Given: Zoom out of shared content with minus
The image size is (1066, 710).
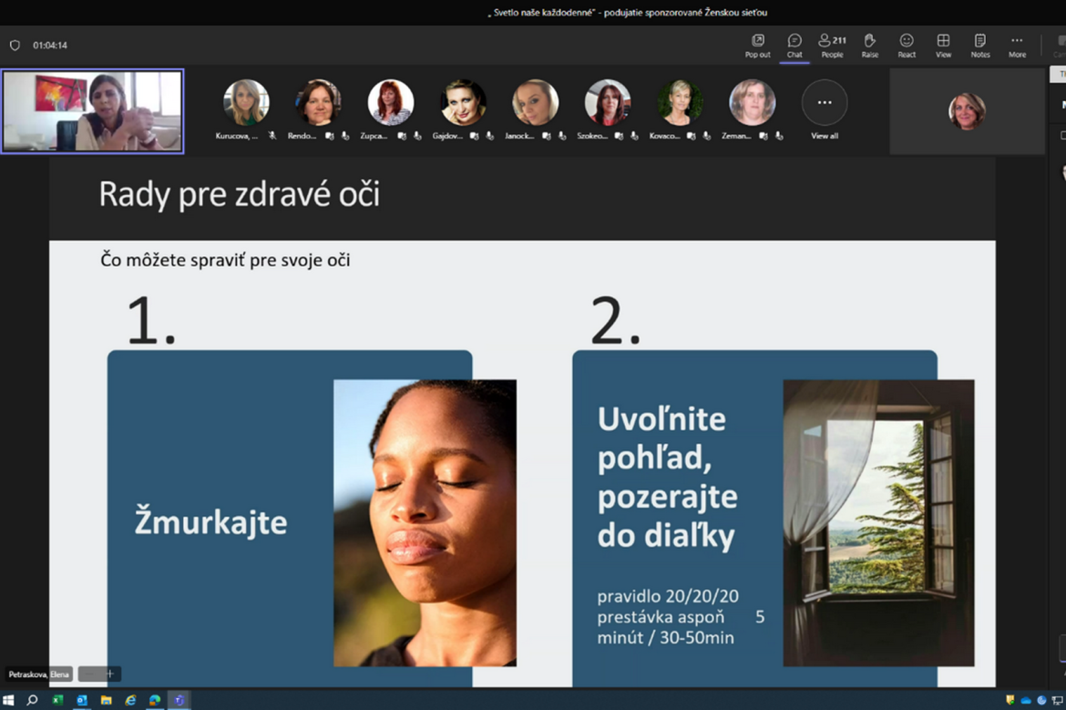Looking at the screenshot, I should (89, 674).
